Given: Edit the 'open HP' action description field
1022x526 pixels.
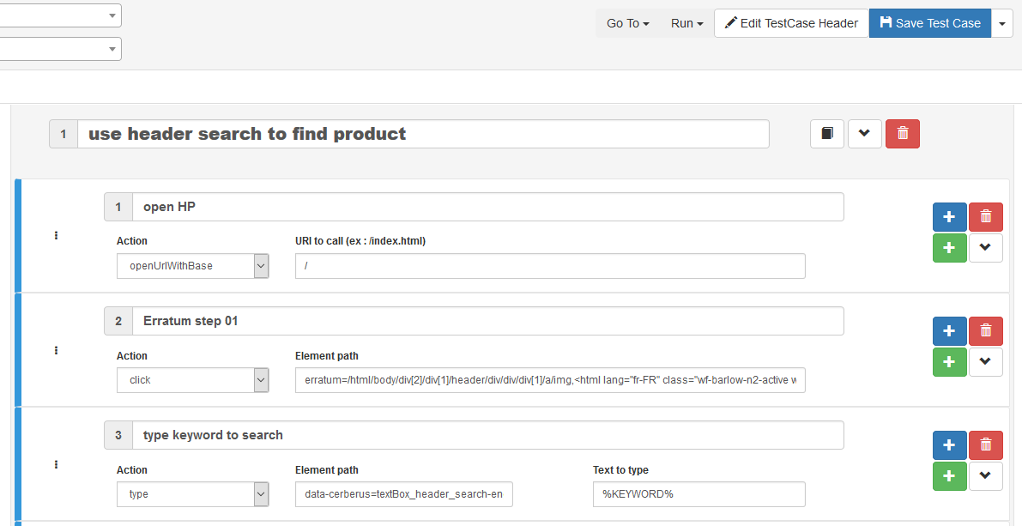Looking at the screenshot, I should click(488, 208).
